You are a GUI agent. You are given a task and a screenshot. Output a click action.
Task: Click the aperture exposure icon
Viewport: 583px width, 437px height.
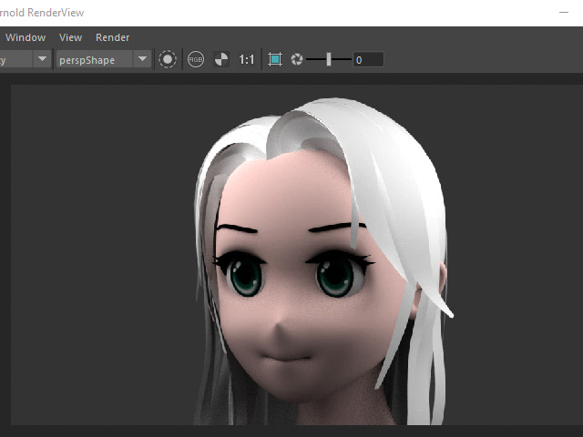pyautogui.click(x=297, y=59)
